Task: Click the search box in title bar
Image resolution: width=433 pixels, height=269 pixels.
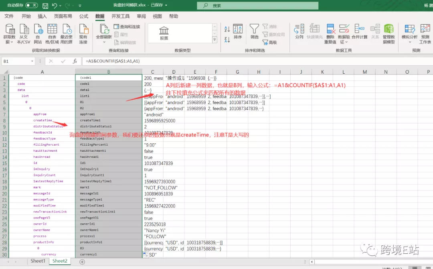Action: point(257,6)
